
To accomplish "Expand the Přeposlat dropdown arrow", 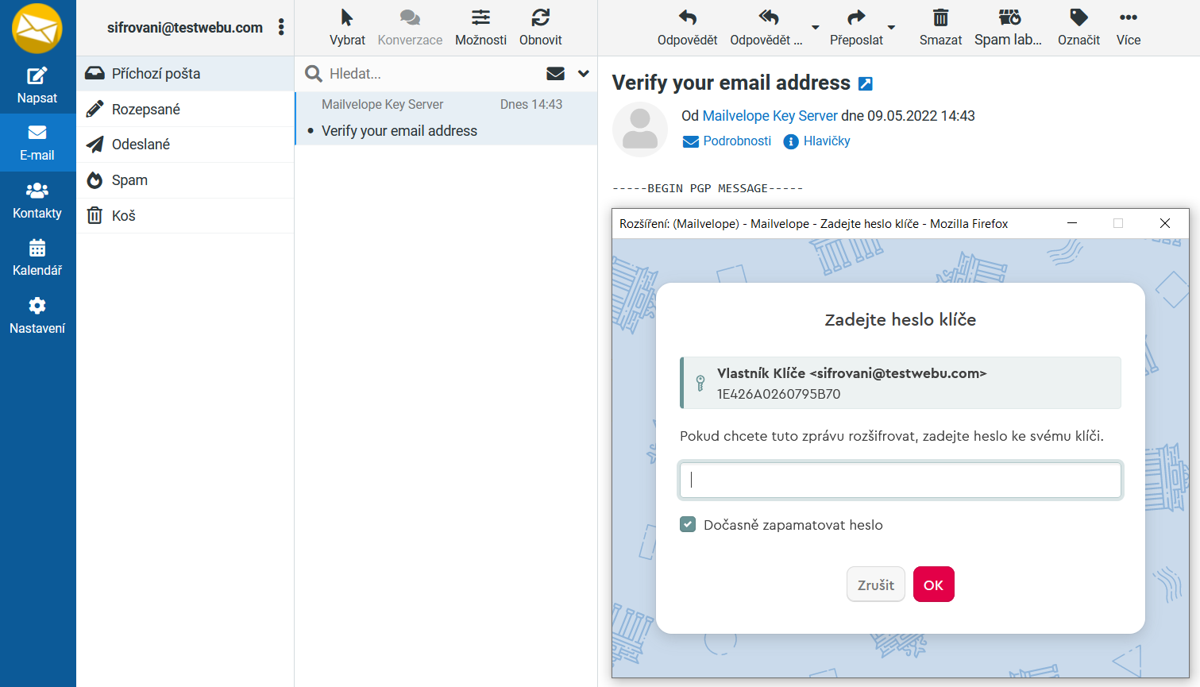I will point(891,28).
